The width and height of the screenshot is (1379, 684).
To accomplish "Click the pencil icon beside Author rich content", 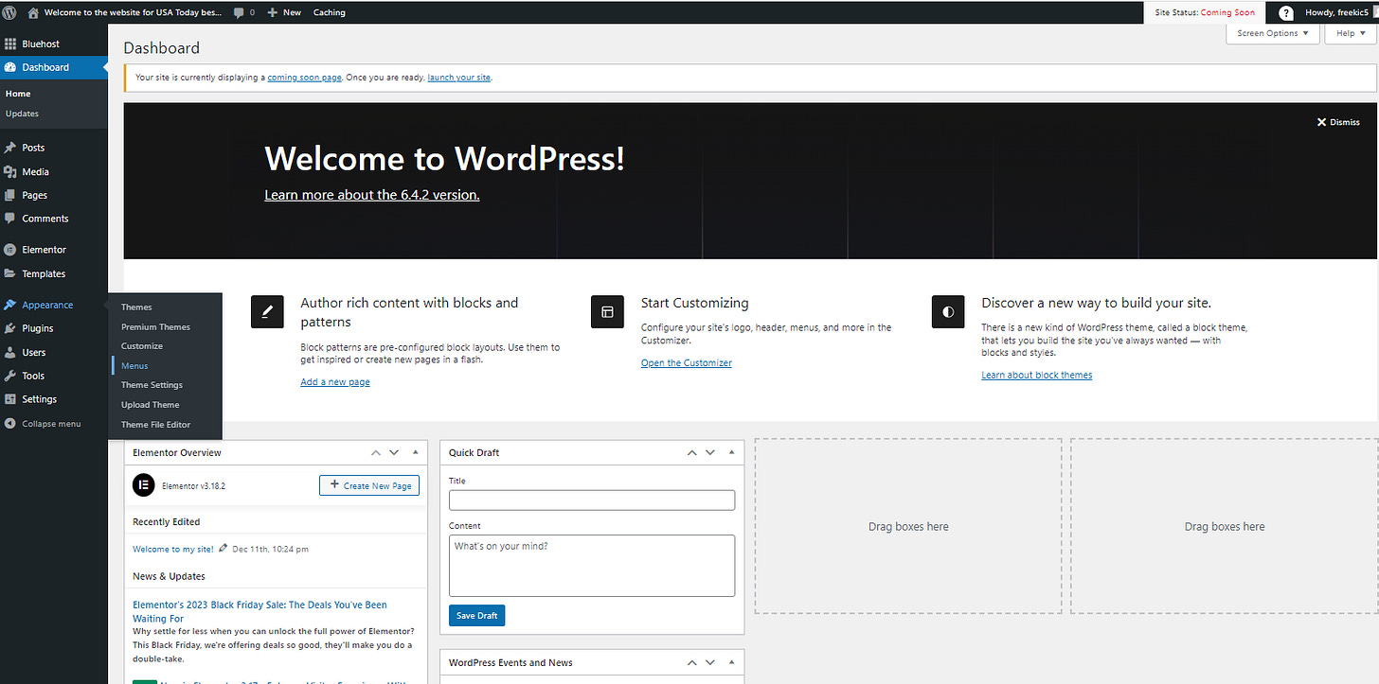I will (x=267, y=311).
